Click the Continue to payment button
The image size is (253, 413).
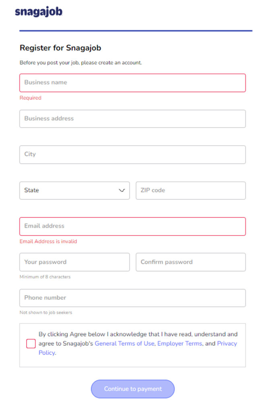(x=133, y=389)
